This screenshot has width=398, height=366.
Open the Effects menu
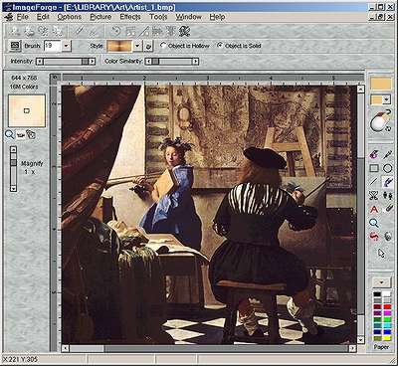[130, 17]
